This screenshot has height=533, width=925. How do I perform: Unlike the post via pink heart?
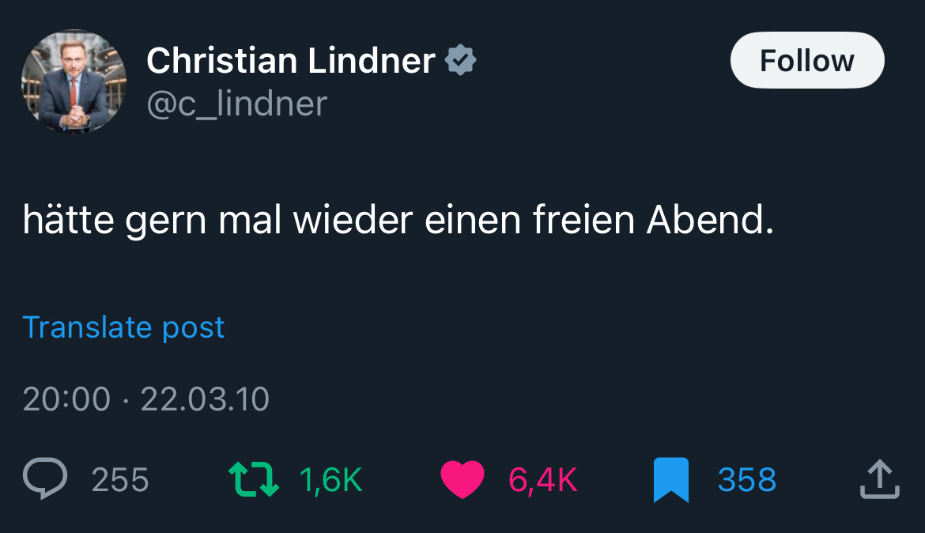click(x=462, y=480)
